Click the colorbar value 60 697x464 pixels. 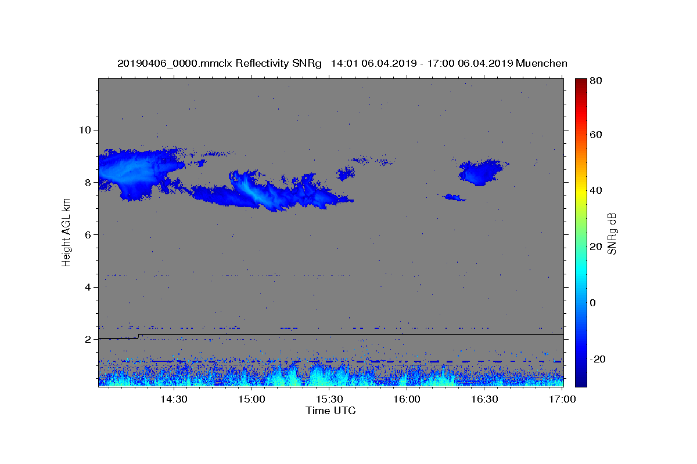597,135
